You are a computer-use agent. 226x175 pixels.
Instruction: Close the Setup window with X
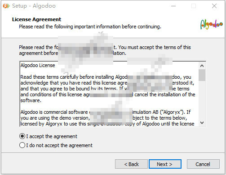214,6
